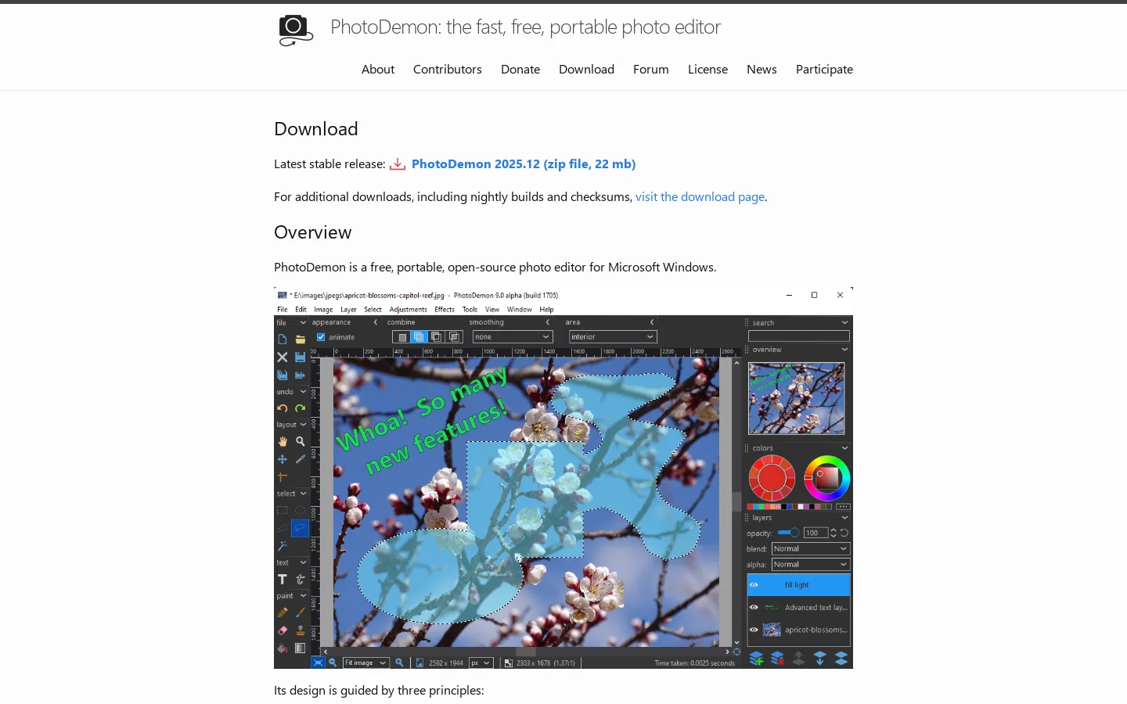This screenshot has width=1127, height=704.
Task: Select the hand pan tool
Action: point(283,441)
